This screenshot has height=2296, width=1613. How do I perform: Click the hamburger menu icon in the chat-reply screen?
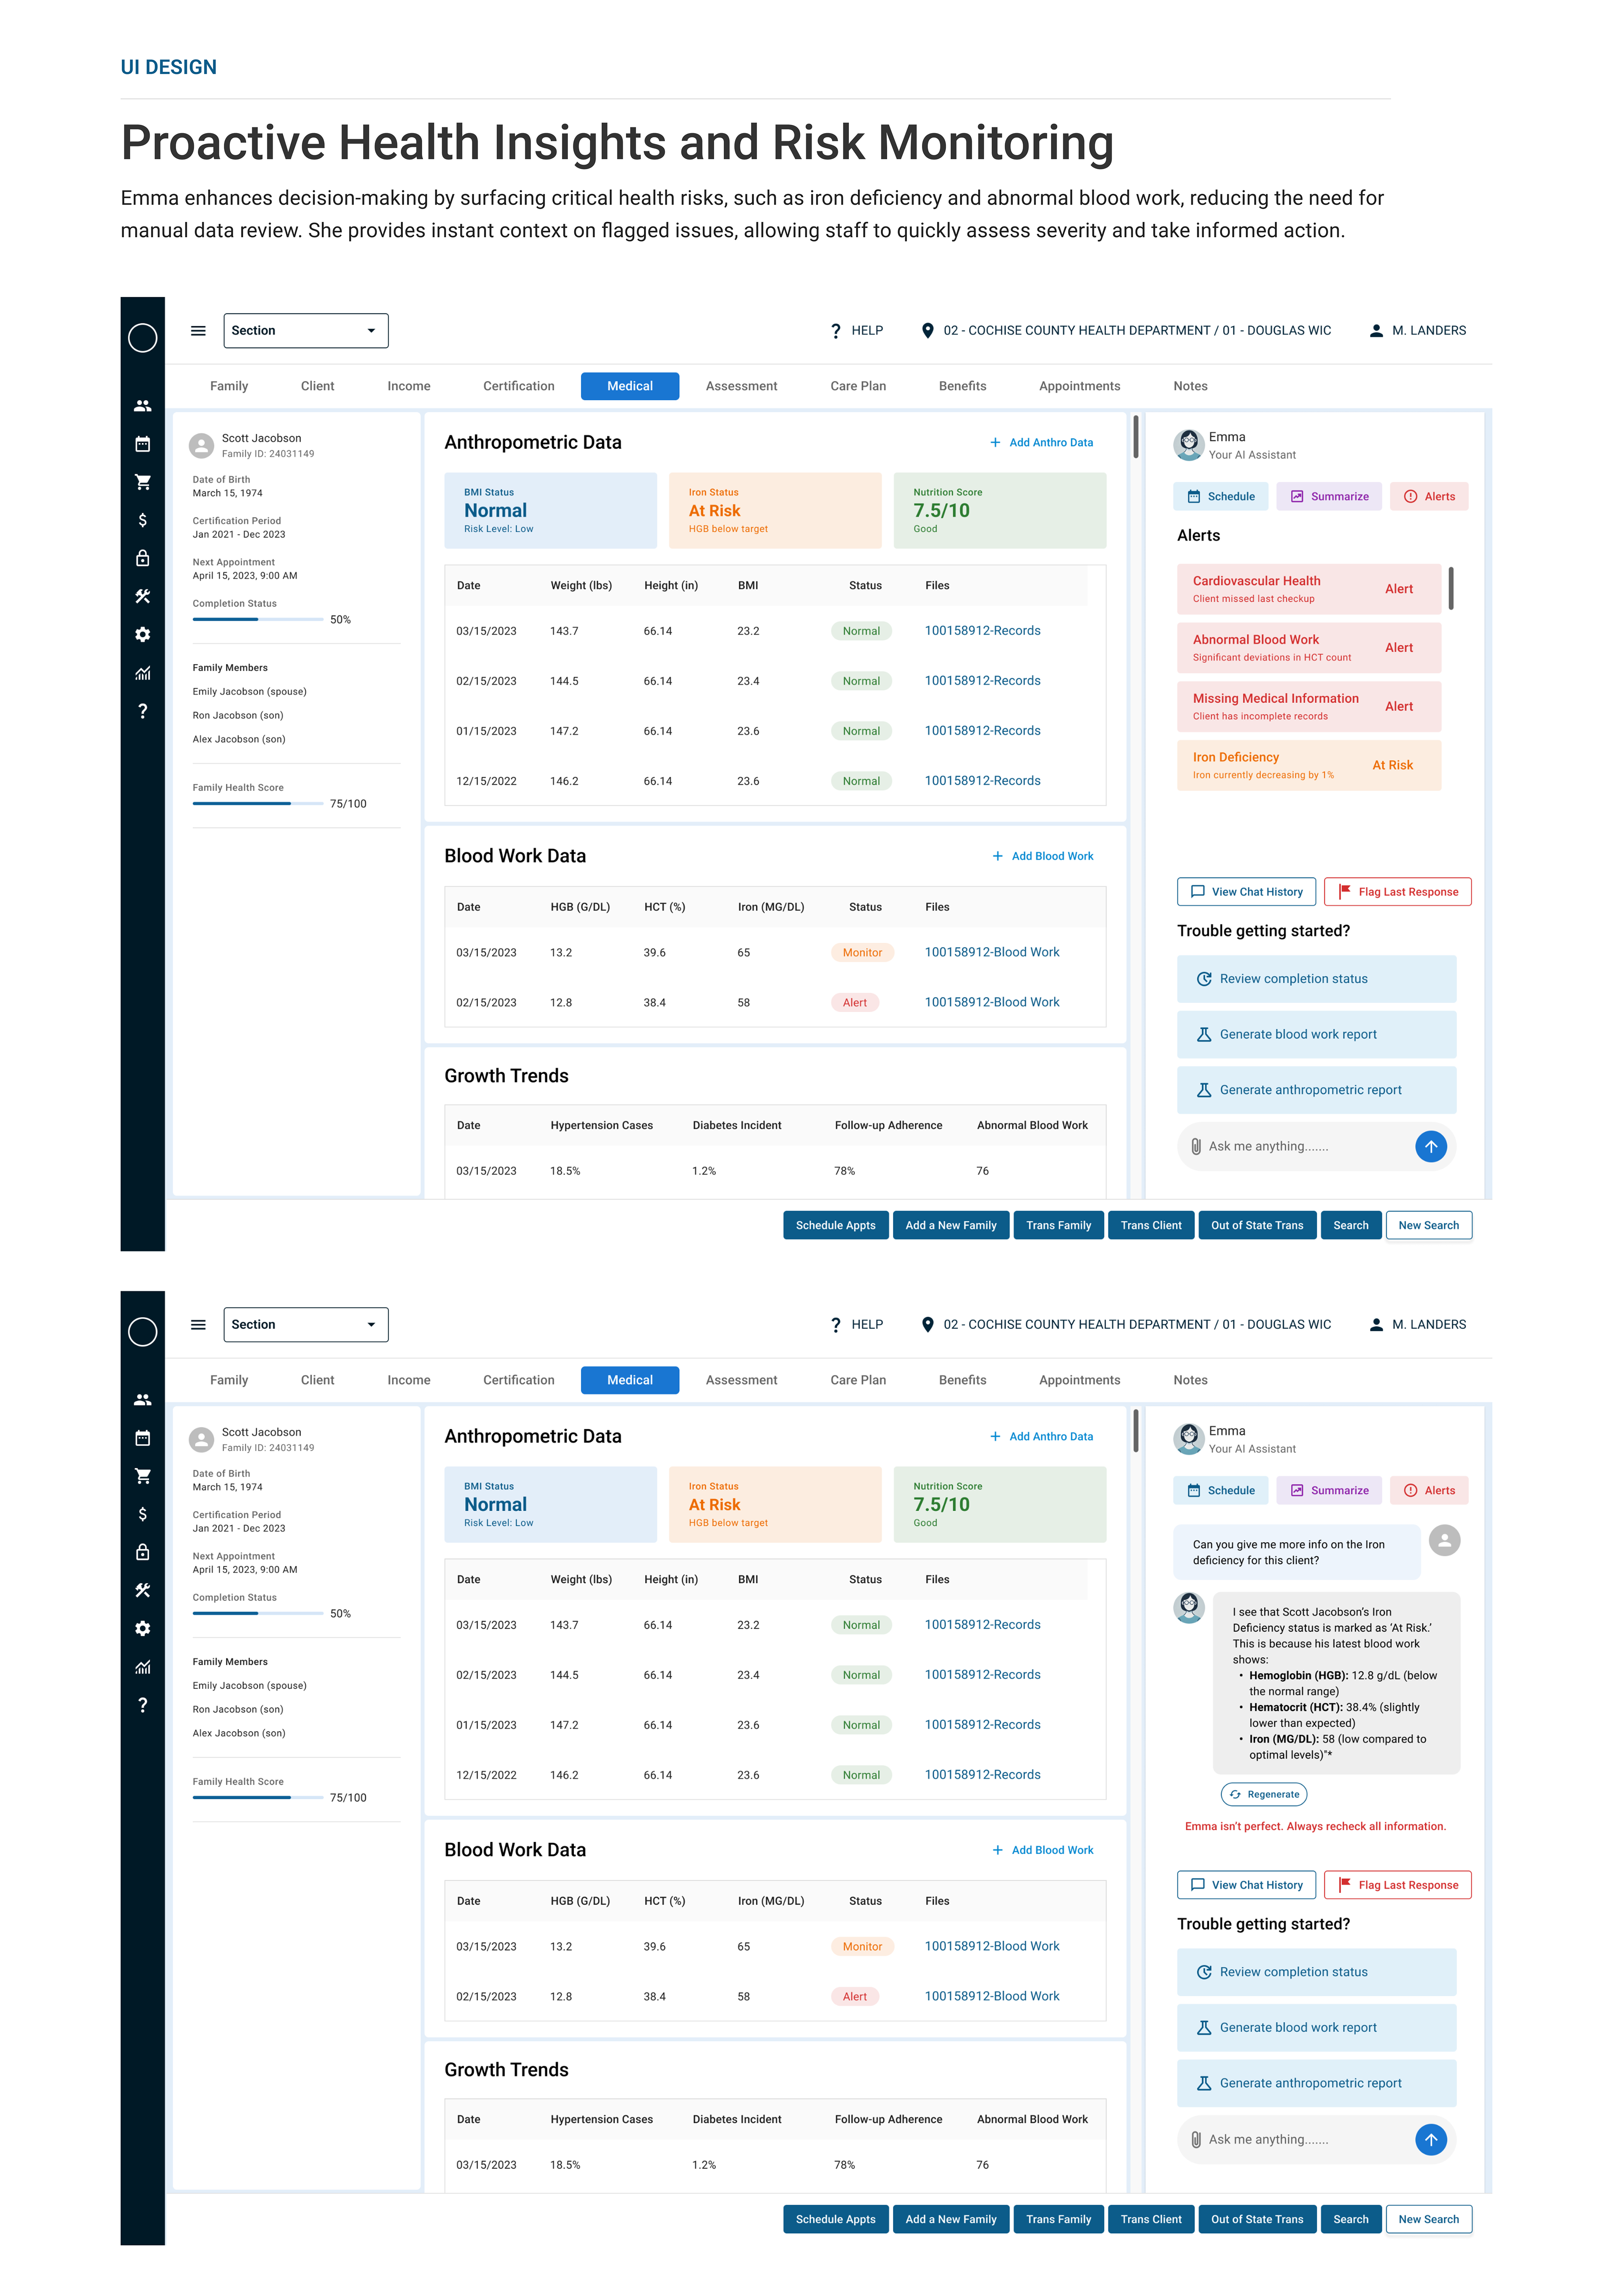pyautogui.click(x=198, y=1325)
